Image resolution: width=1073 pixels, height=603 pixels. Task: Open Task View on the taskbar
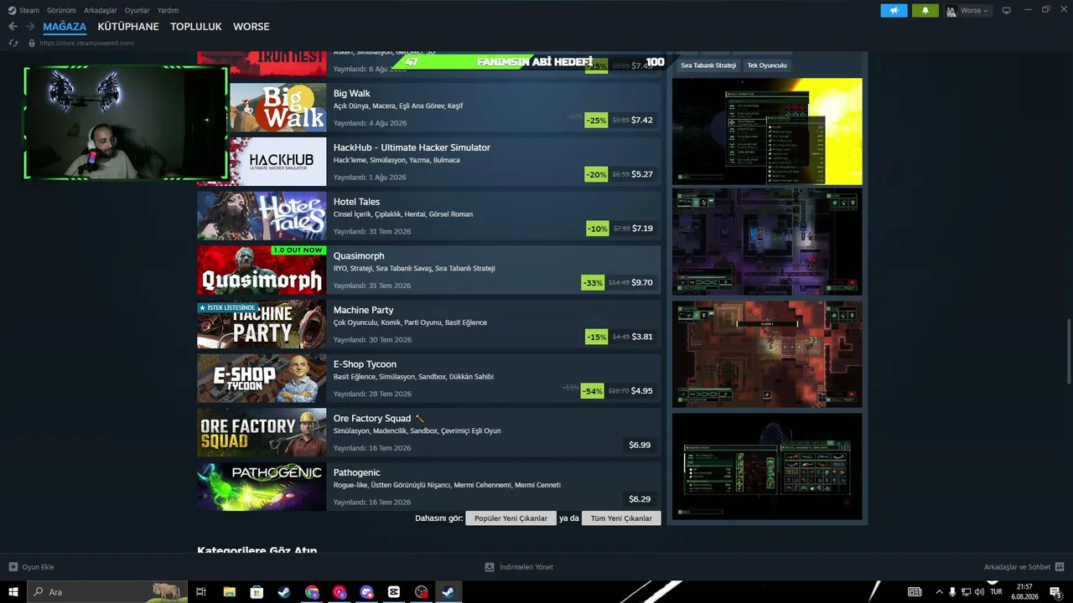(x=201, y=592)
